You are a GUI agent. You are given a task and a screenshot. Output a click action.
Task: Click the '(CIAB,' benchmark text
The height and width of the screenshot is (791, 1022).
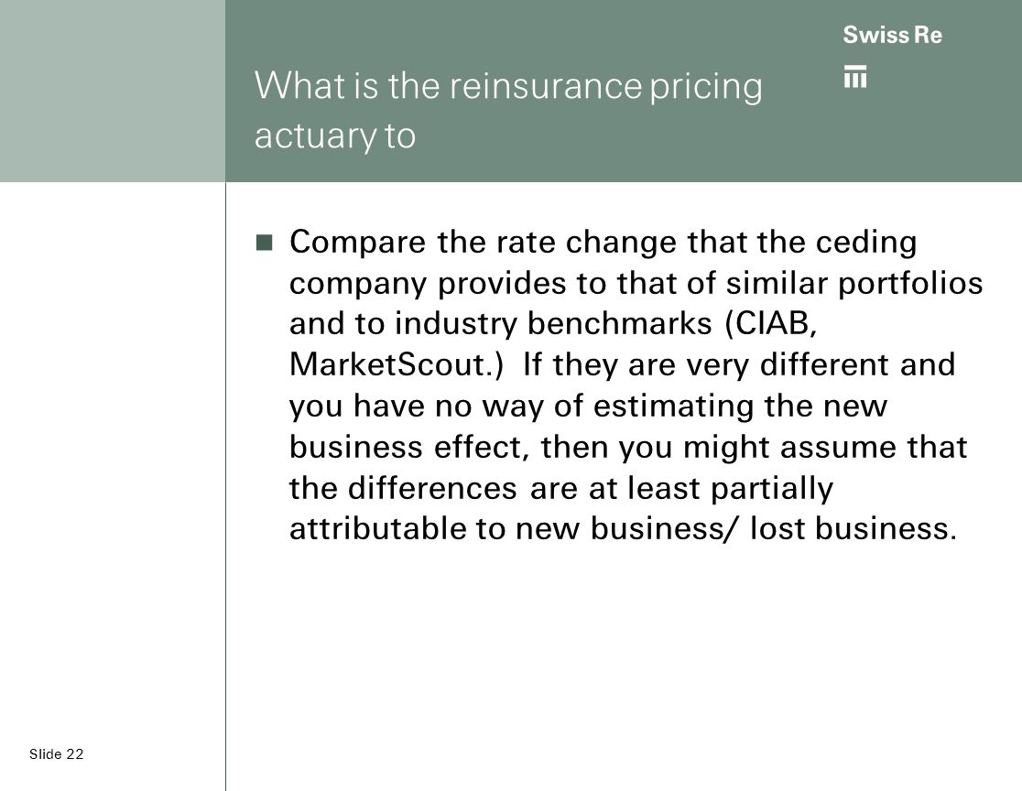pos(771,324)
